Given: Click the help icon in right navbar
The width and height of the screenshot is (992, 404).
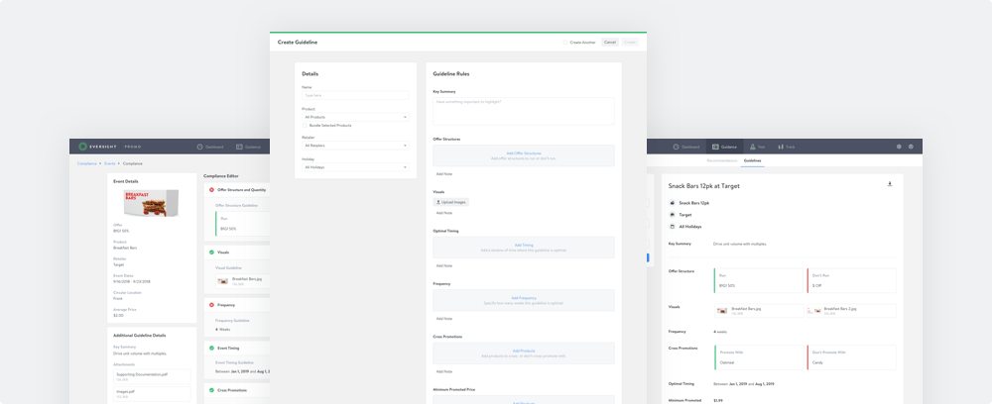Looking at the screenshot, I should coord(912,147).
